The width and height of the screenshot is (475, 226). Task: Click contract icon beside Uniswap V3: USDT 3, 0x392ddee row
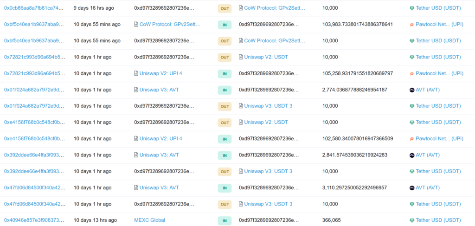click(x=241, y=171)
